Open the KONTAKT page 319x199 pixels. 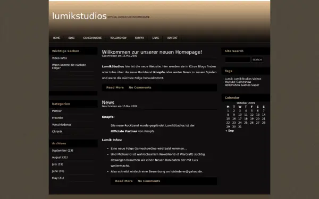click(x=172, y=38)
